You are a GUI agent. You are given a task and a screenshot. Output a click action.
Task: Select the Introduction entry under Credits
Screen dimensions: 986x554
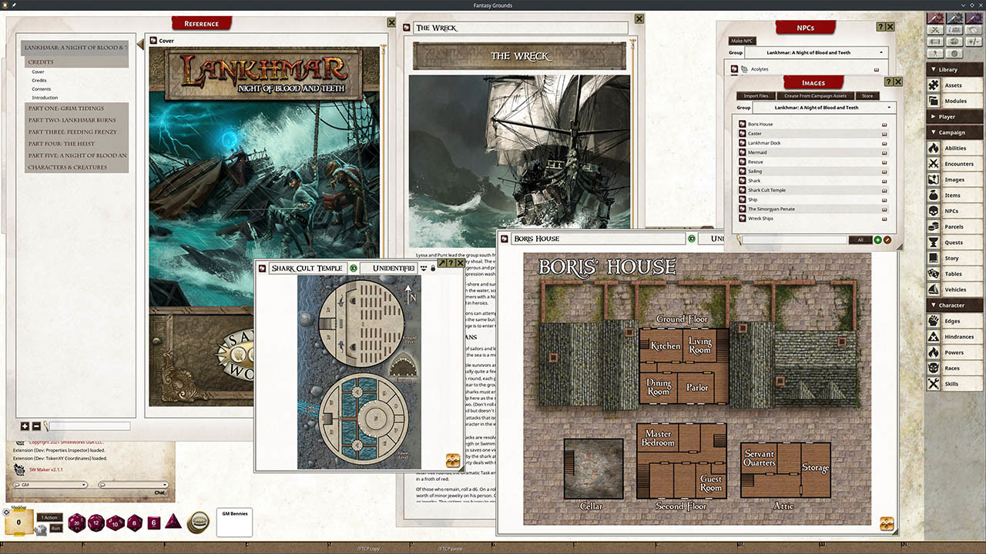(x=43, y=96)
